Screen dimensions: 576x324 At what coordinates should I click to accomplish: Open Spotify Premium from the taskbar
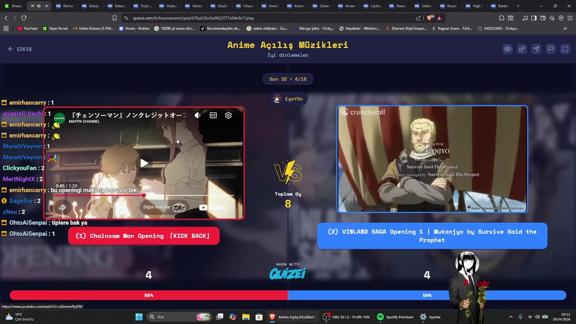tap(395, 317)
